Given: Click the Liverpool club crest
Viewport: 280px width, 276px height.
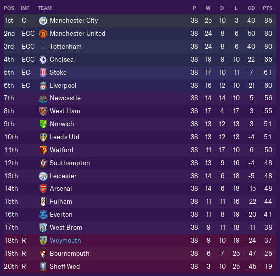Looking at the screenshot, I should 43,86.
